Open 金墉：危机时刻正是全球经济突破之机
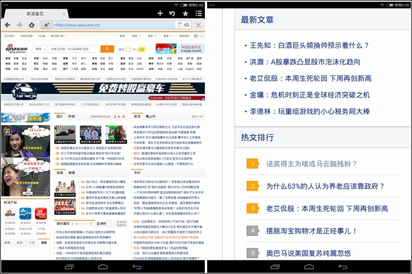The width and height of the screenshot is (412, 274). [310, 95]
